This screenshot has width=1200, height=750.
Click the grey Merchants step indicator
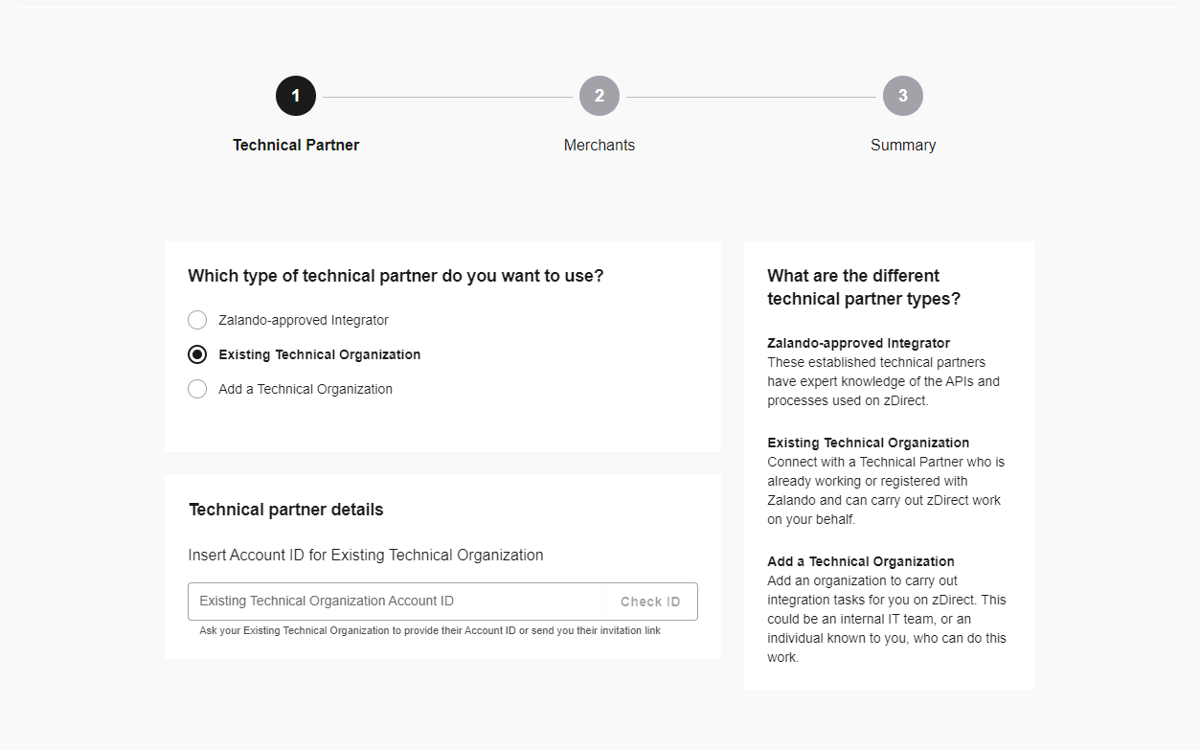click(x=600, y=96)
